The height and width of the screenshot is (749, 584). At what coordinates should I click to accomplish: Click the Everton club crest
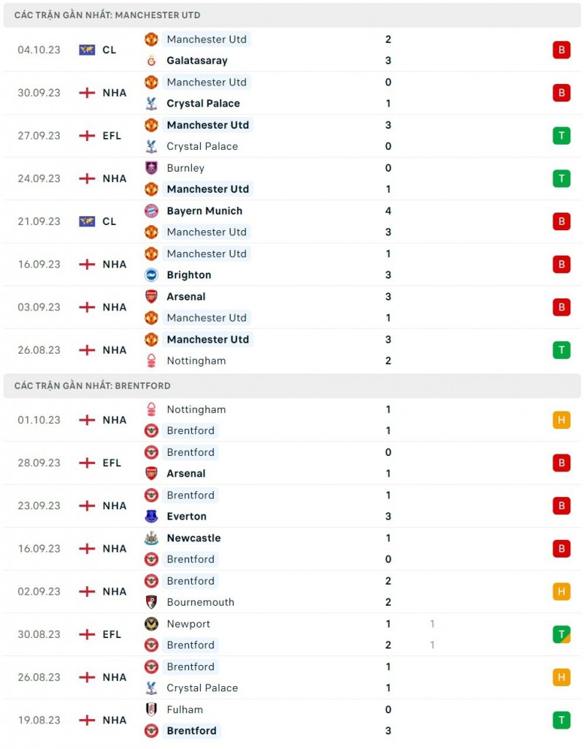click(151, 516)
